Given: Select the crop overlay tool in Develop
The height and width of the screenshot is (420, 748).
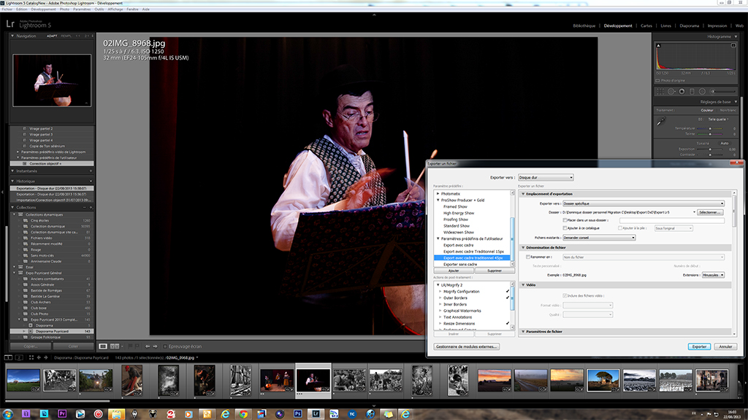Looking at the screenshot, I should [x=660, y=91].
